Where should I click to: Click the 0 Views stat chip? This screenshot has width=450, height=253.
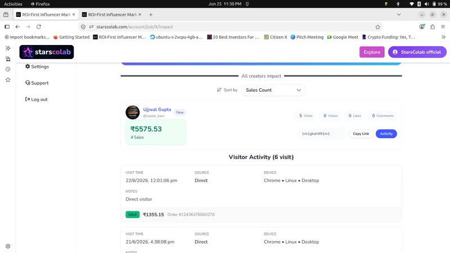point(331,116)
